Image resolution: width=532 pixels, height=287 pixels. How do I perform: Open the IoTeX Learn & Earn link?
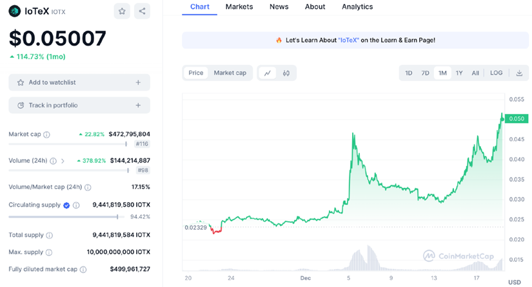point(360,40)
